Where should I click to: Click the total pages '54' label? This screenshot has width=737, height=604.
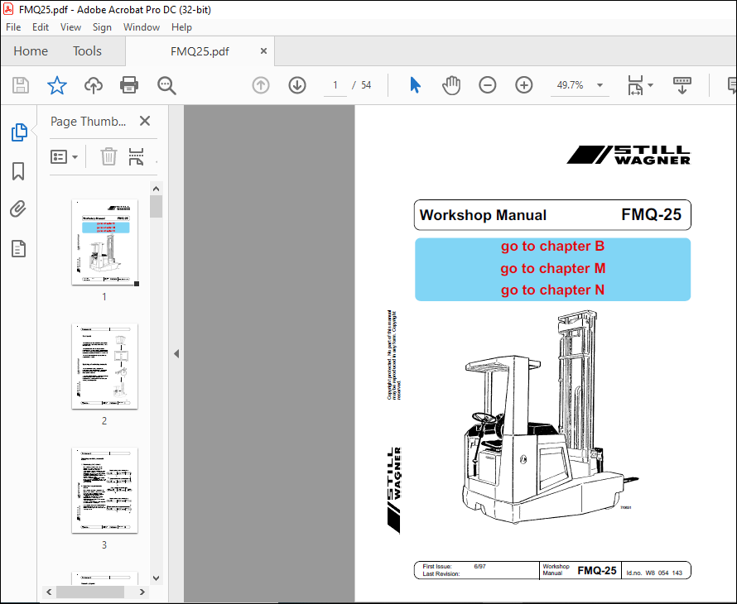click(x=366, y=85)
